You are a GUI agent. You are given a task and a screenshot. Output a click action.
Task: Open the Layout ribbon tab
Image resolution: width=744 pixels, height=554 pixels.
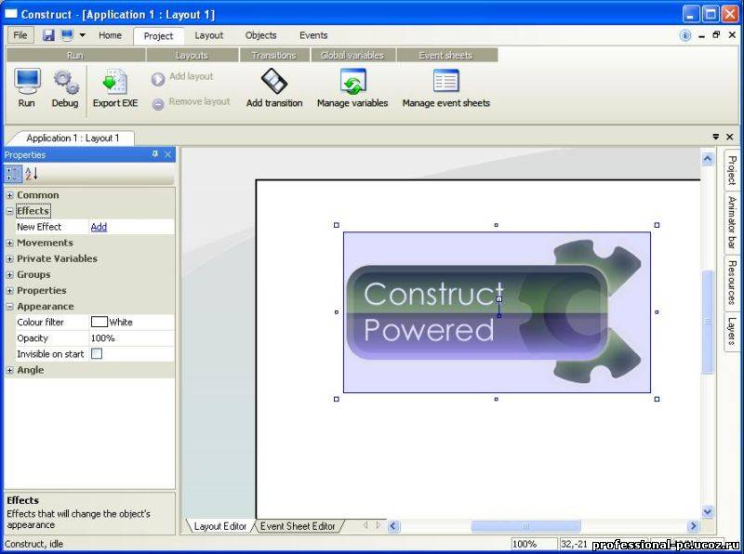[x=208, y=35]
